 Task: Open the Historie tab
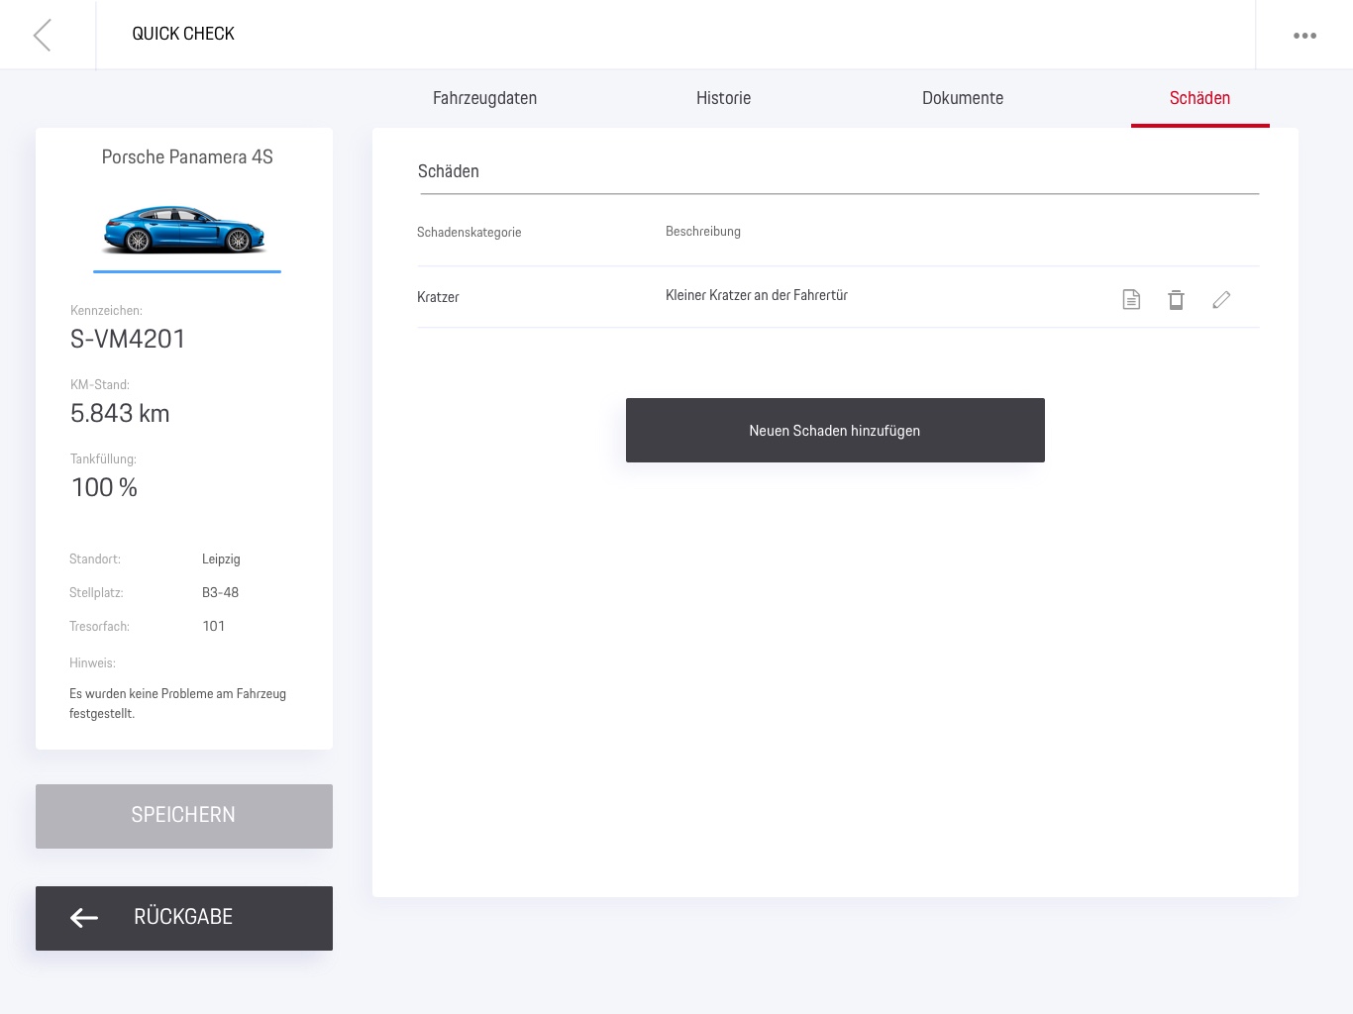click(723, 98)
